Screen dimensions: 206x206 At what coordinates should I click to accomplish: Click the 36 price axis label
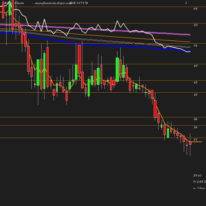pyautogui.click(x=195, y=119)
